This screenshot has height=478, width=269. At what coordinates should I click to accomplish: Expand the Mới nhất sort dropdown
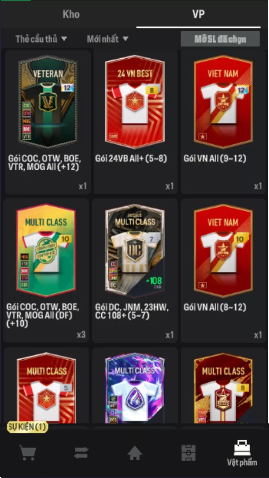(108, 39)
